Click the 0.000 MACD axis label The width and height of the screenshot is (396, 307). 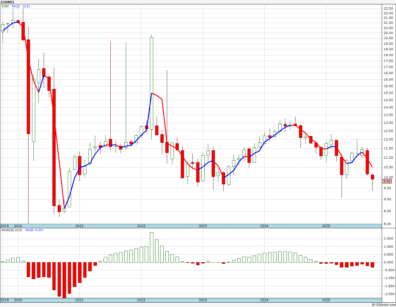[x=389, y=262]
